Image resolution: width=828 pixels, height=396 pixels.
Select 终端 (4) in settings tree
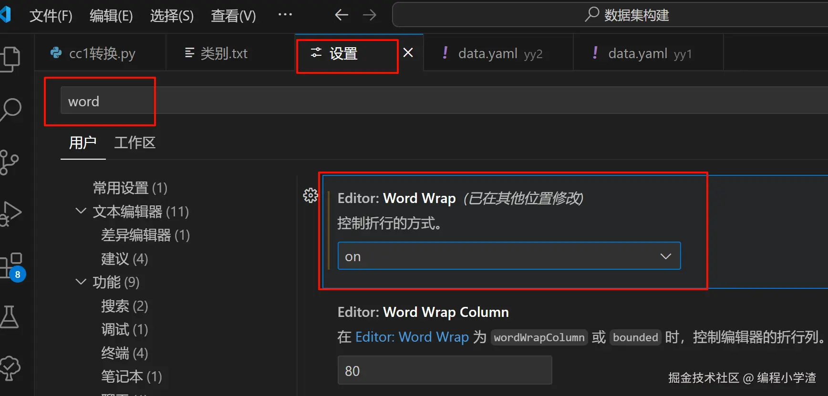pyautogui.click(x=124, y=353)
